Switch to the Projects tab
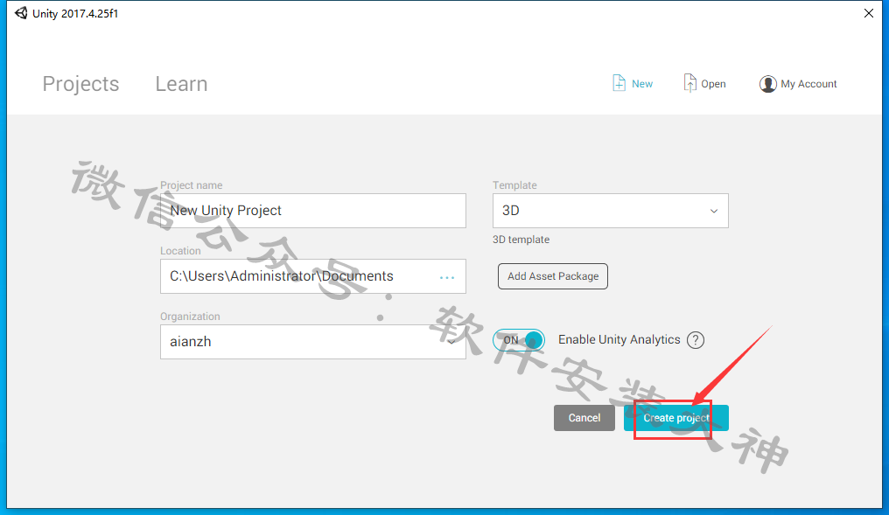889x515 pixels. [81, 84]
